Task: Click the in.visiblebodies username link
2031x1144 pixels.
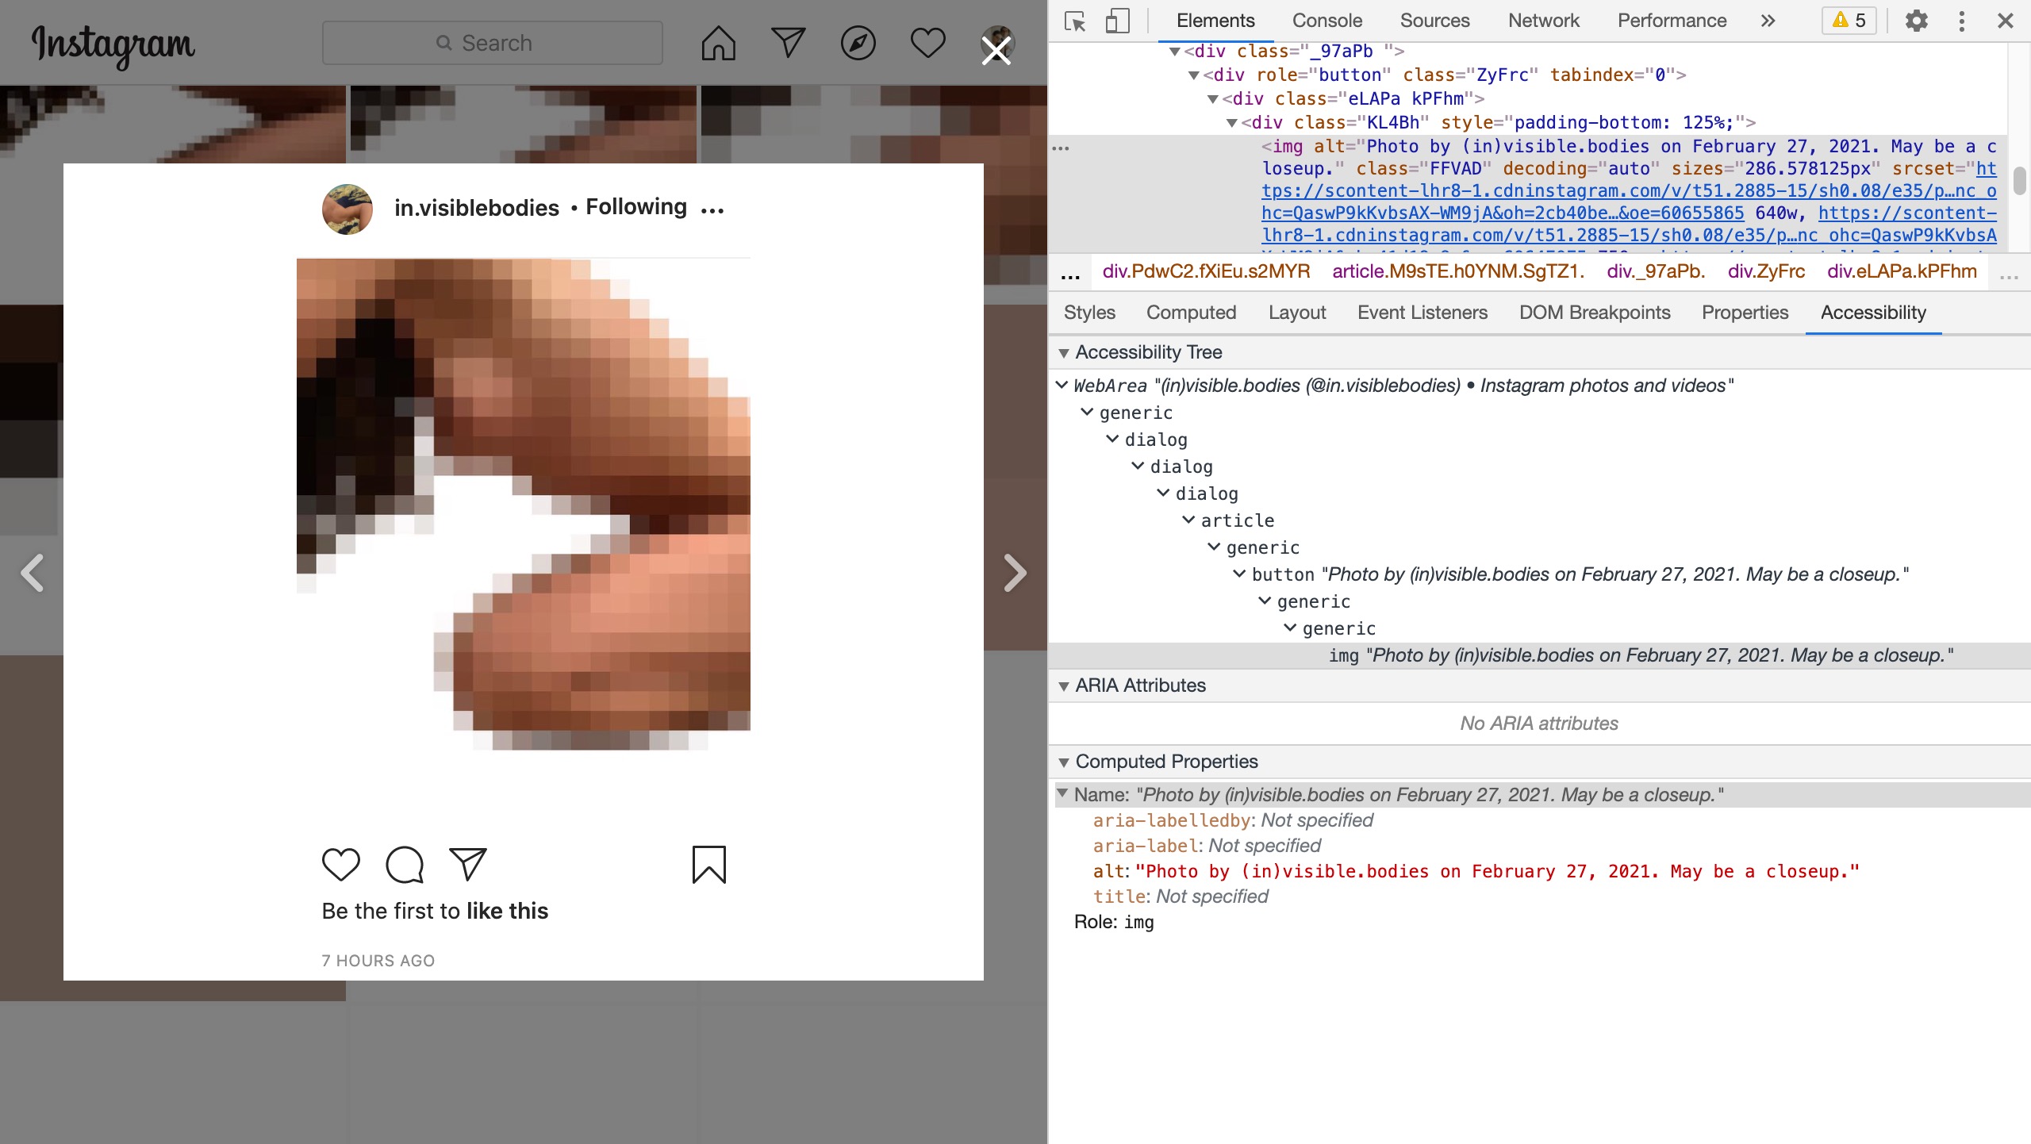Action: 477,208
